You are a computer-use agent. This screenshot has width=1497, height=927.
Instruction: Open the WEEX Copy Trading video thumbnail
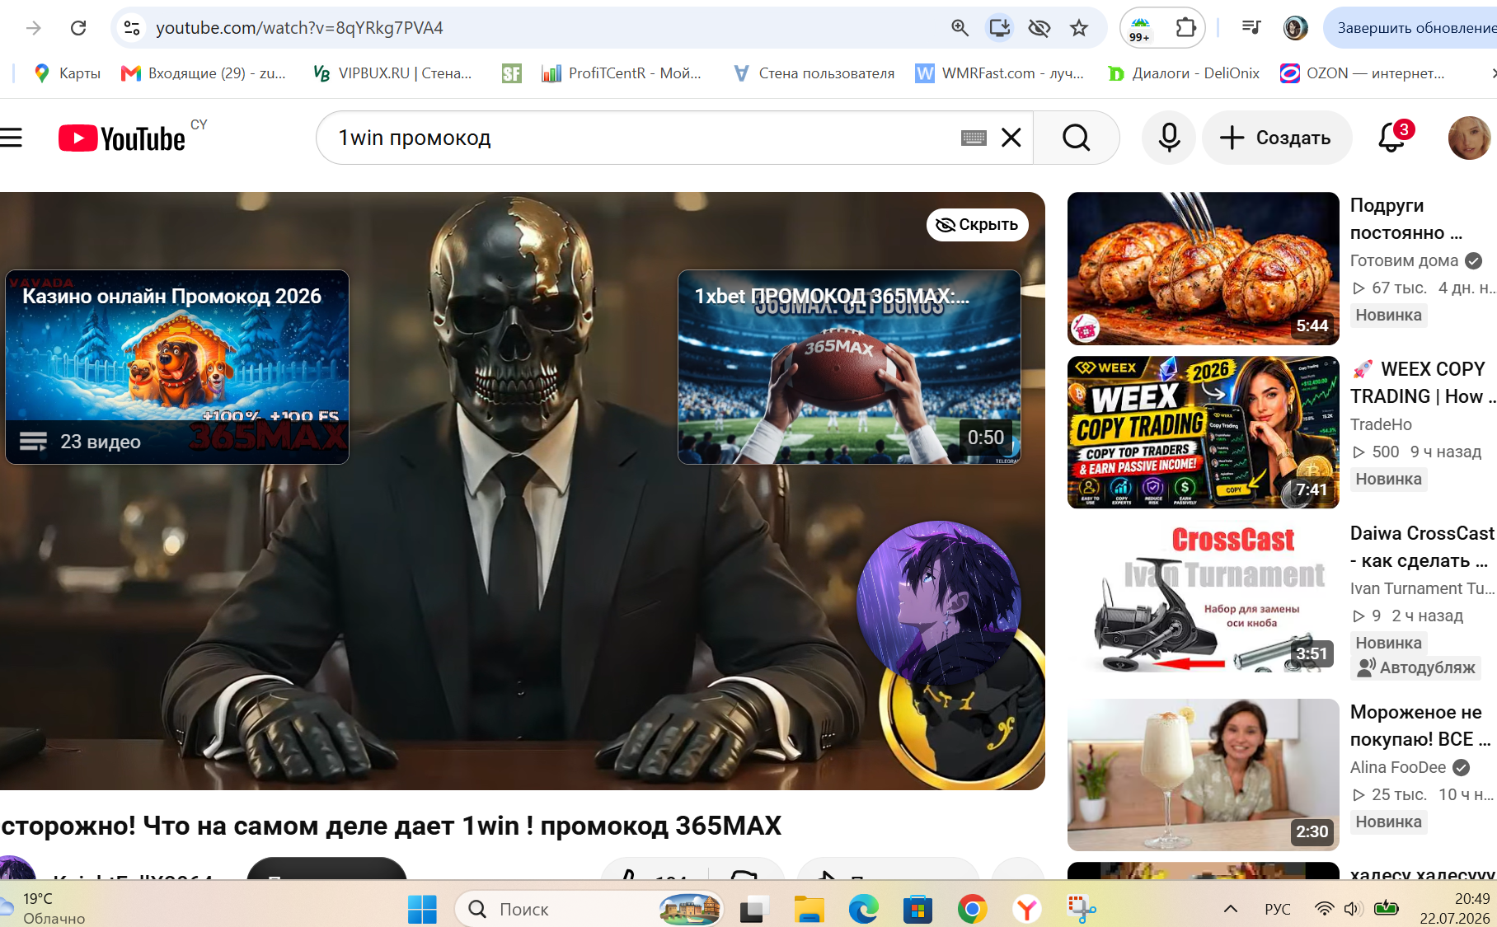point(1204,433)
